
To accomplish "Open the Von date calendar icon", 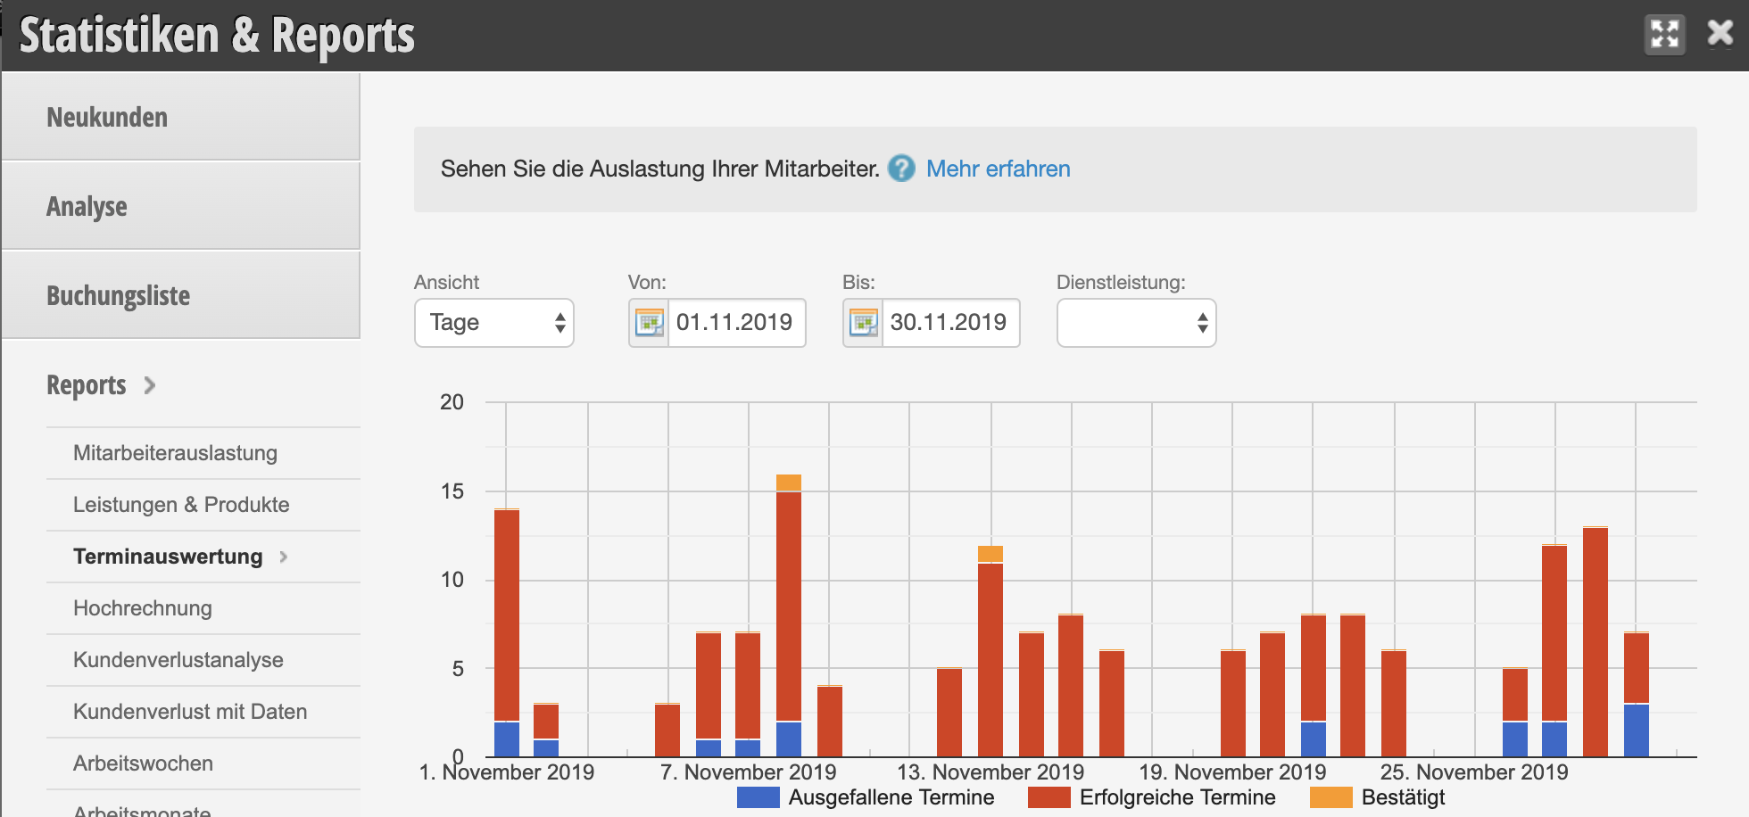I will click(x=649, y=323).
